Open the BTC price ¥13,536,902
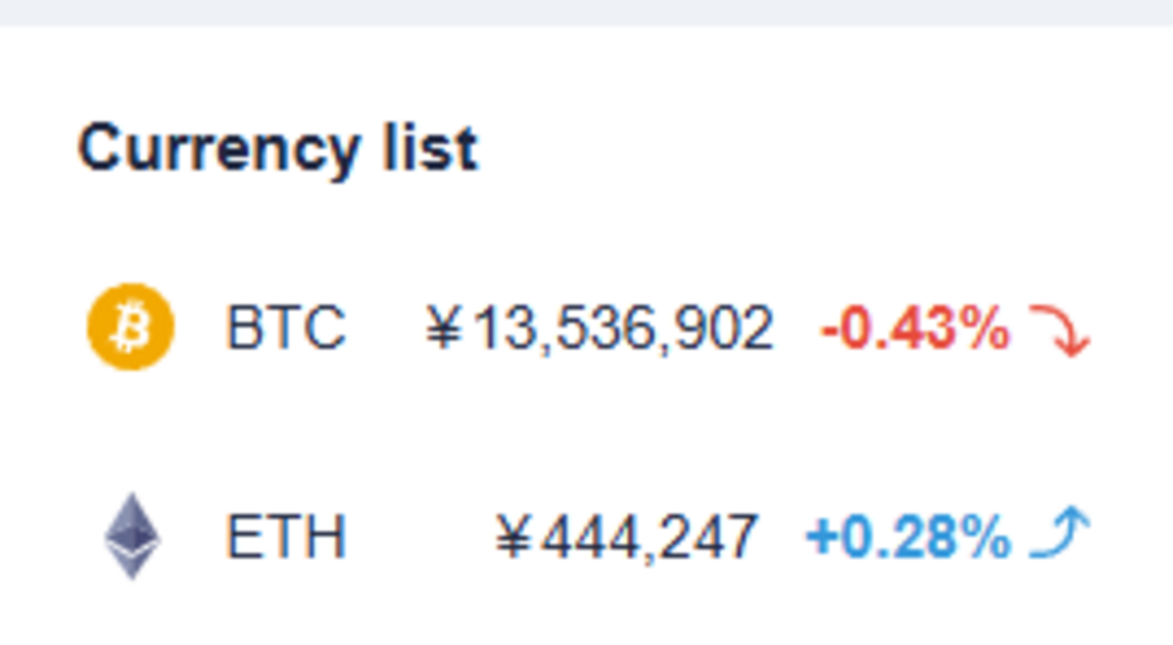Viewport: 1173px width, 645px height. pyautogui.click(x=599, y=327)
